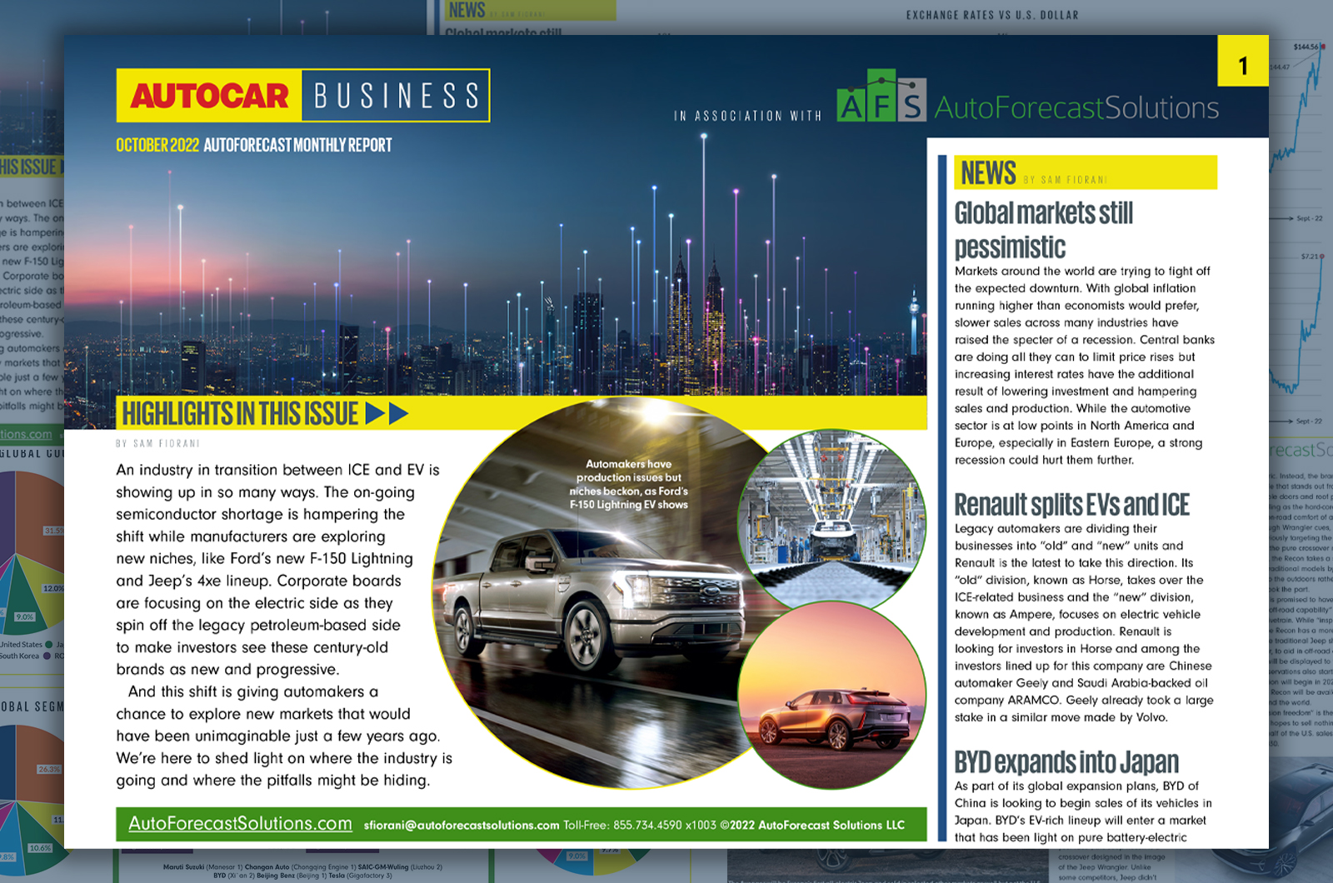Click 'AUTOFORECAST MONTHLY REPORT' title text

click(x=297, y=145)
